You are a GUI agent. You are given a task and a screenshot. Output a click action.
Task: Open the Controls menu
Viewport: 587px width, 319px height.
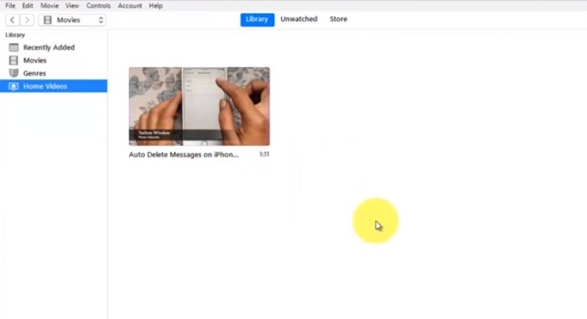pos(98,6)
